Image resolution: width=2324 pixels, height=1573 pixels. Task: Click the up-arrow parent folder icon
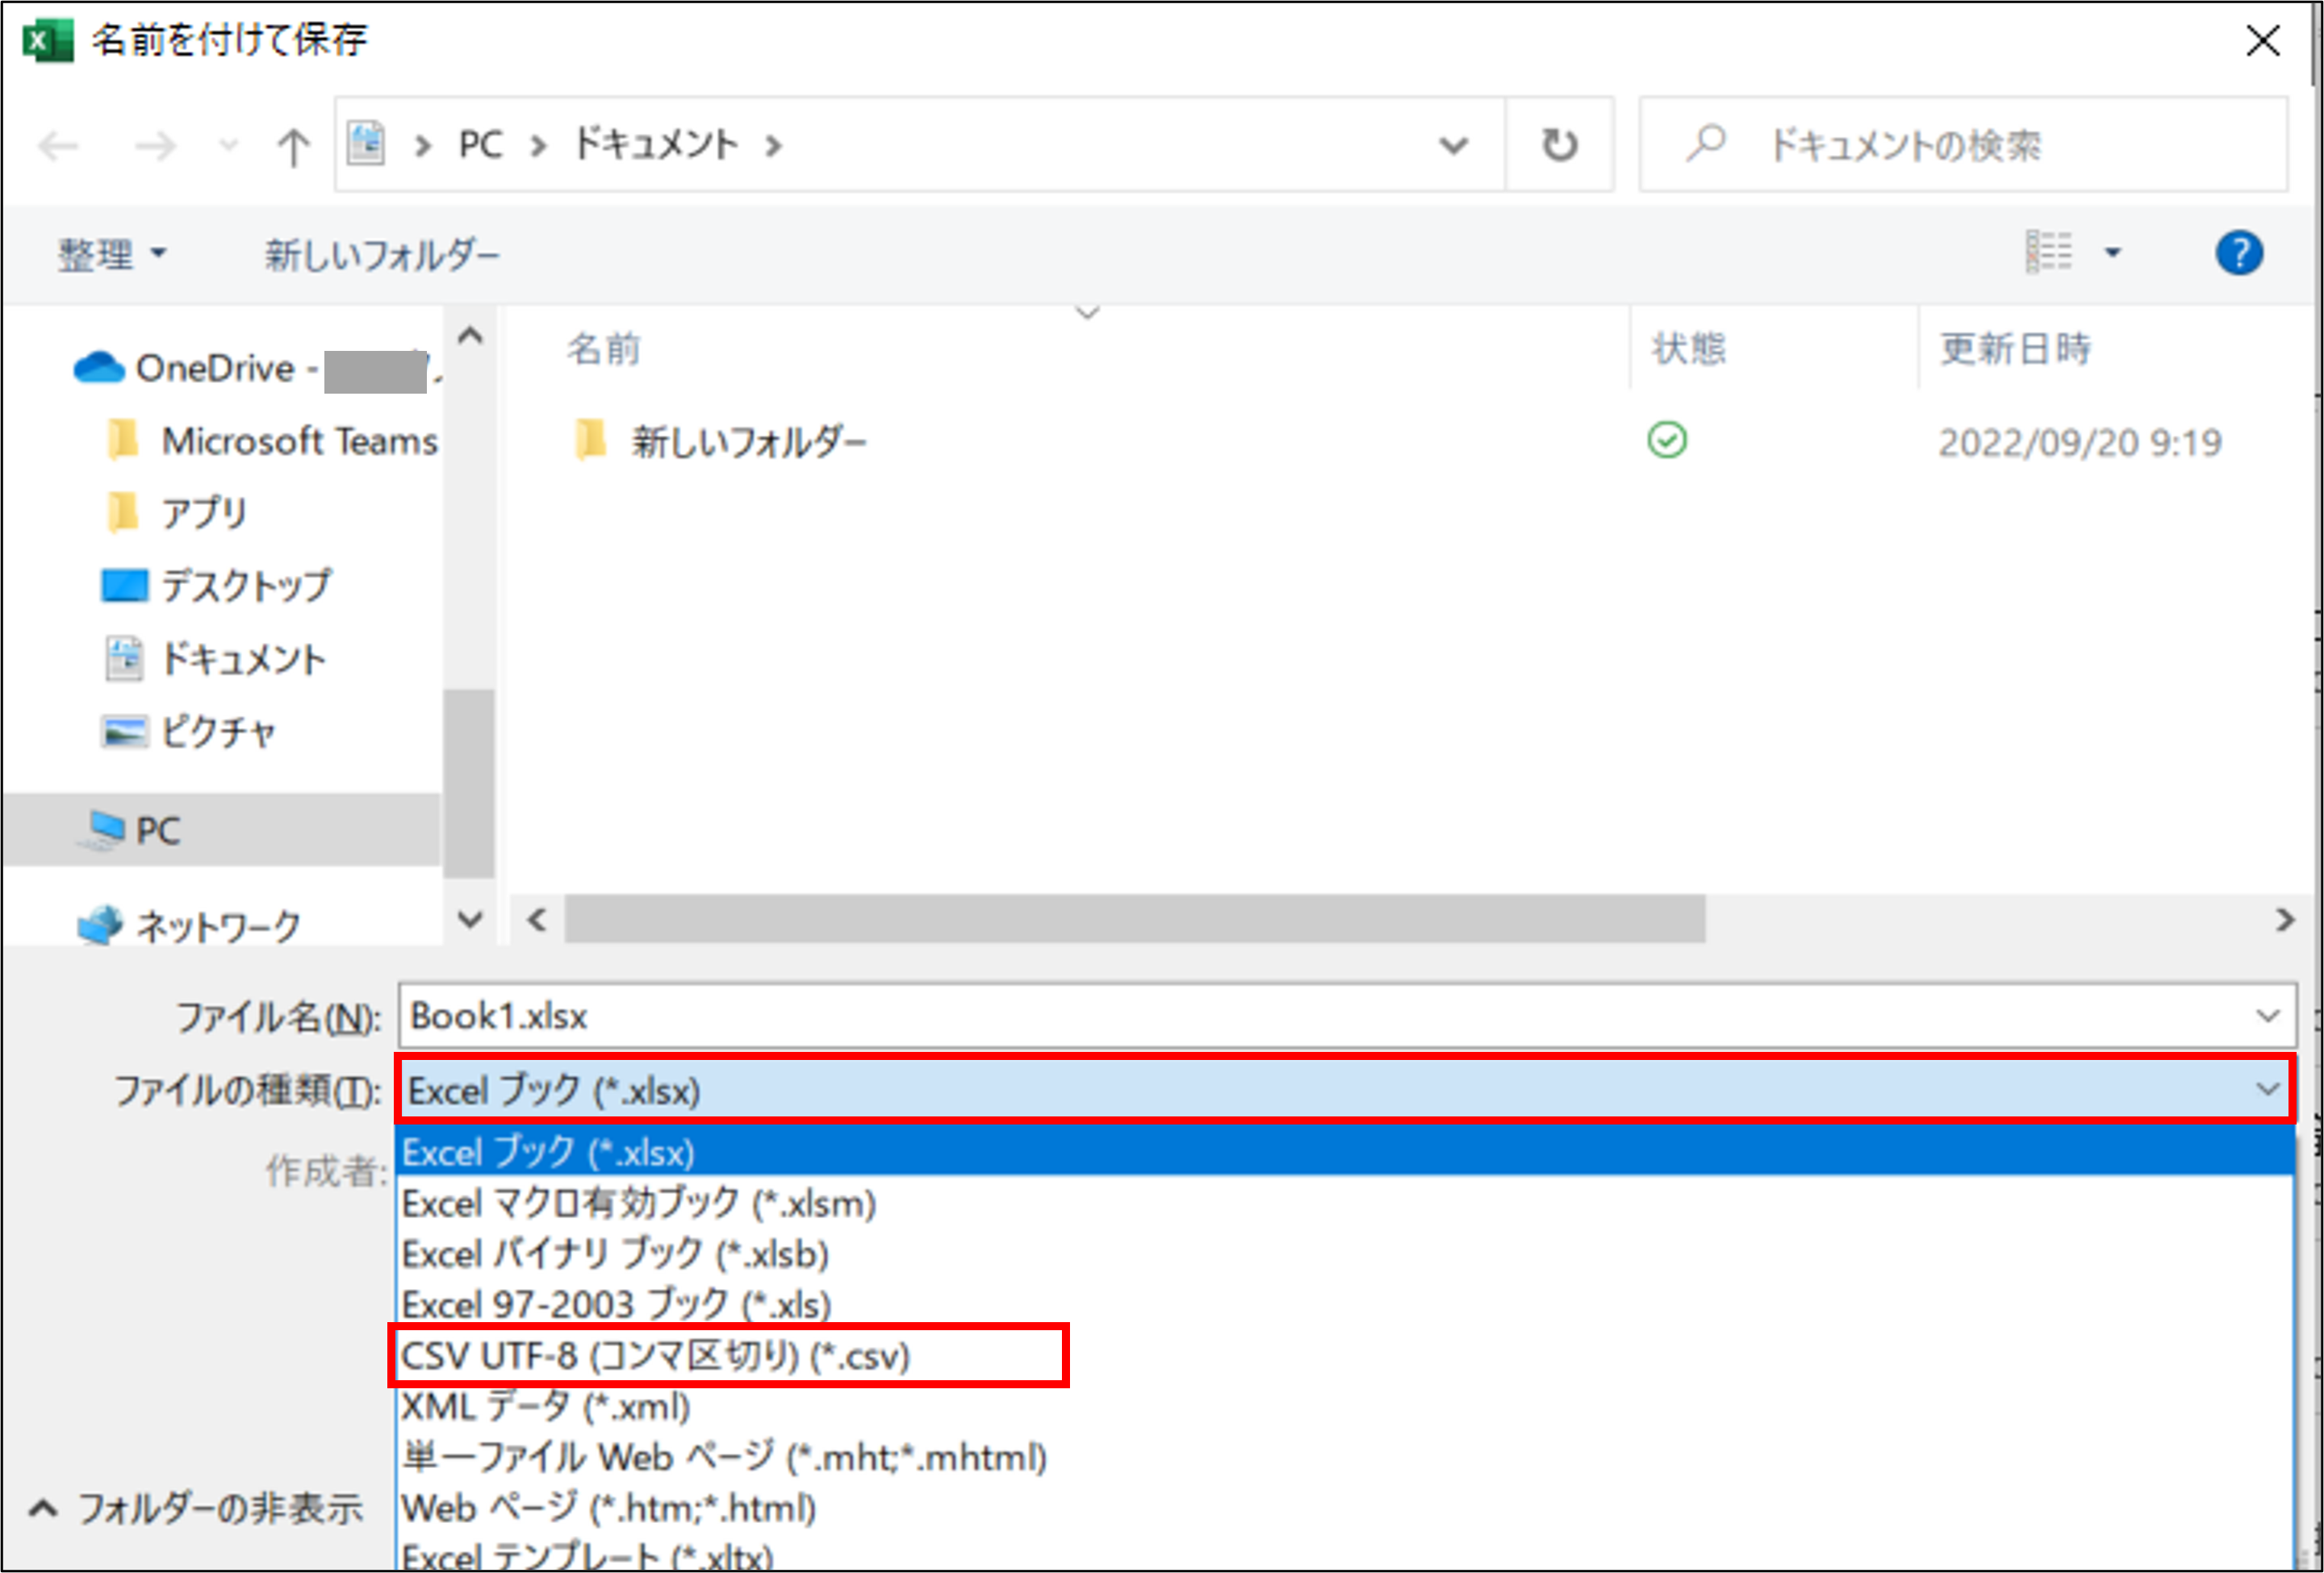pos(292,147)
